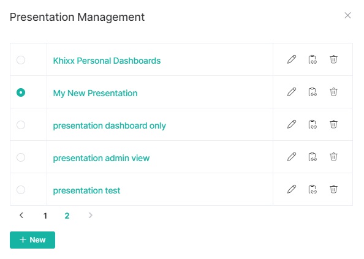The height and width of the screenshot is (259, 364).
Task: Go to next page with right chevron
Action: click(91, 216)
